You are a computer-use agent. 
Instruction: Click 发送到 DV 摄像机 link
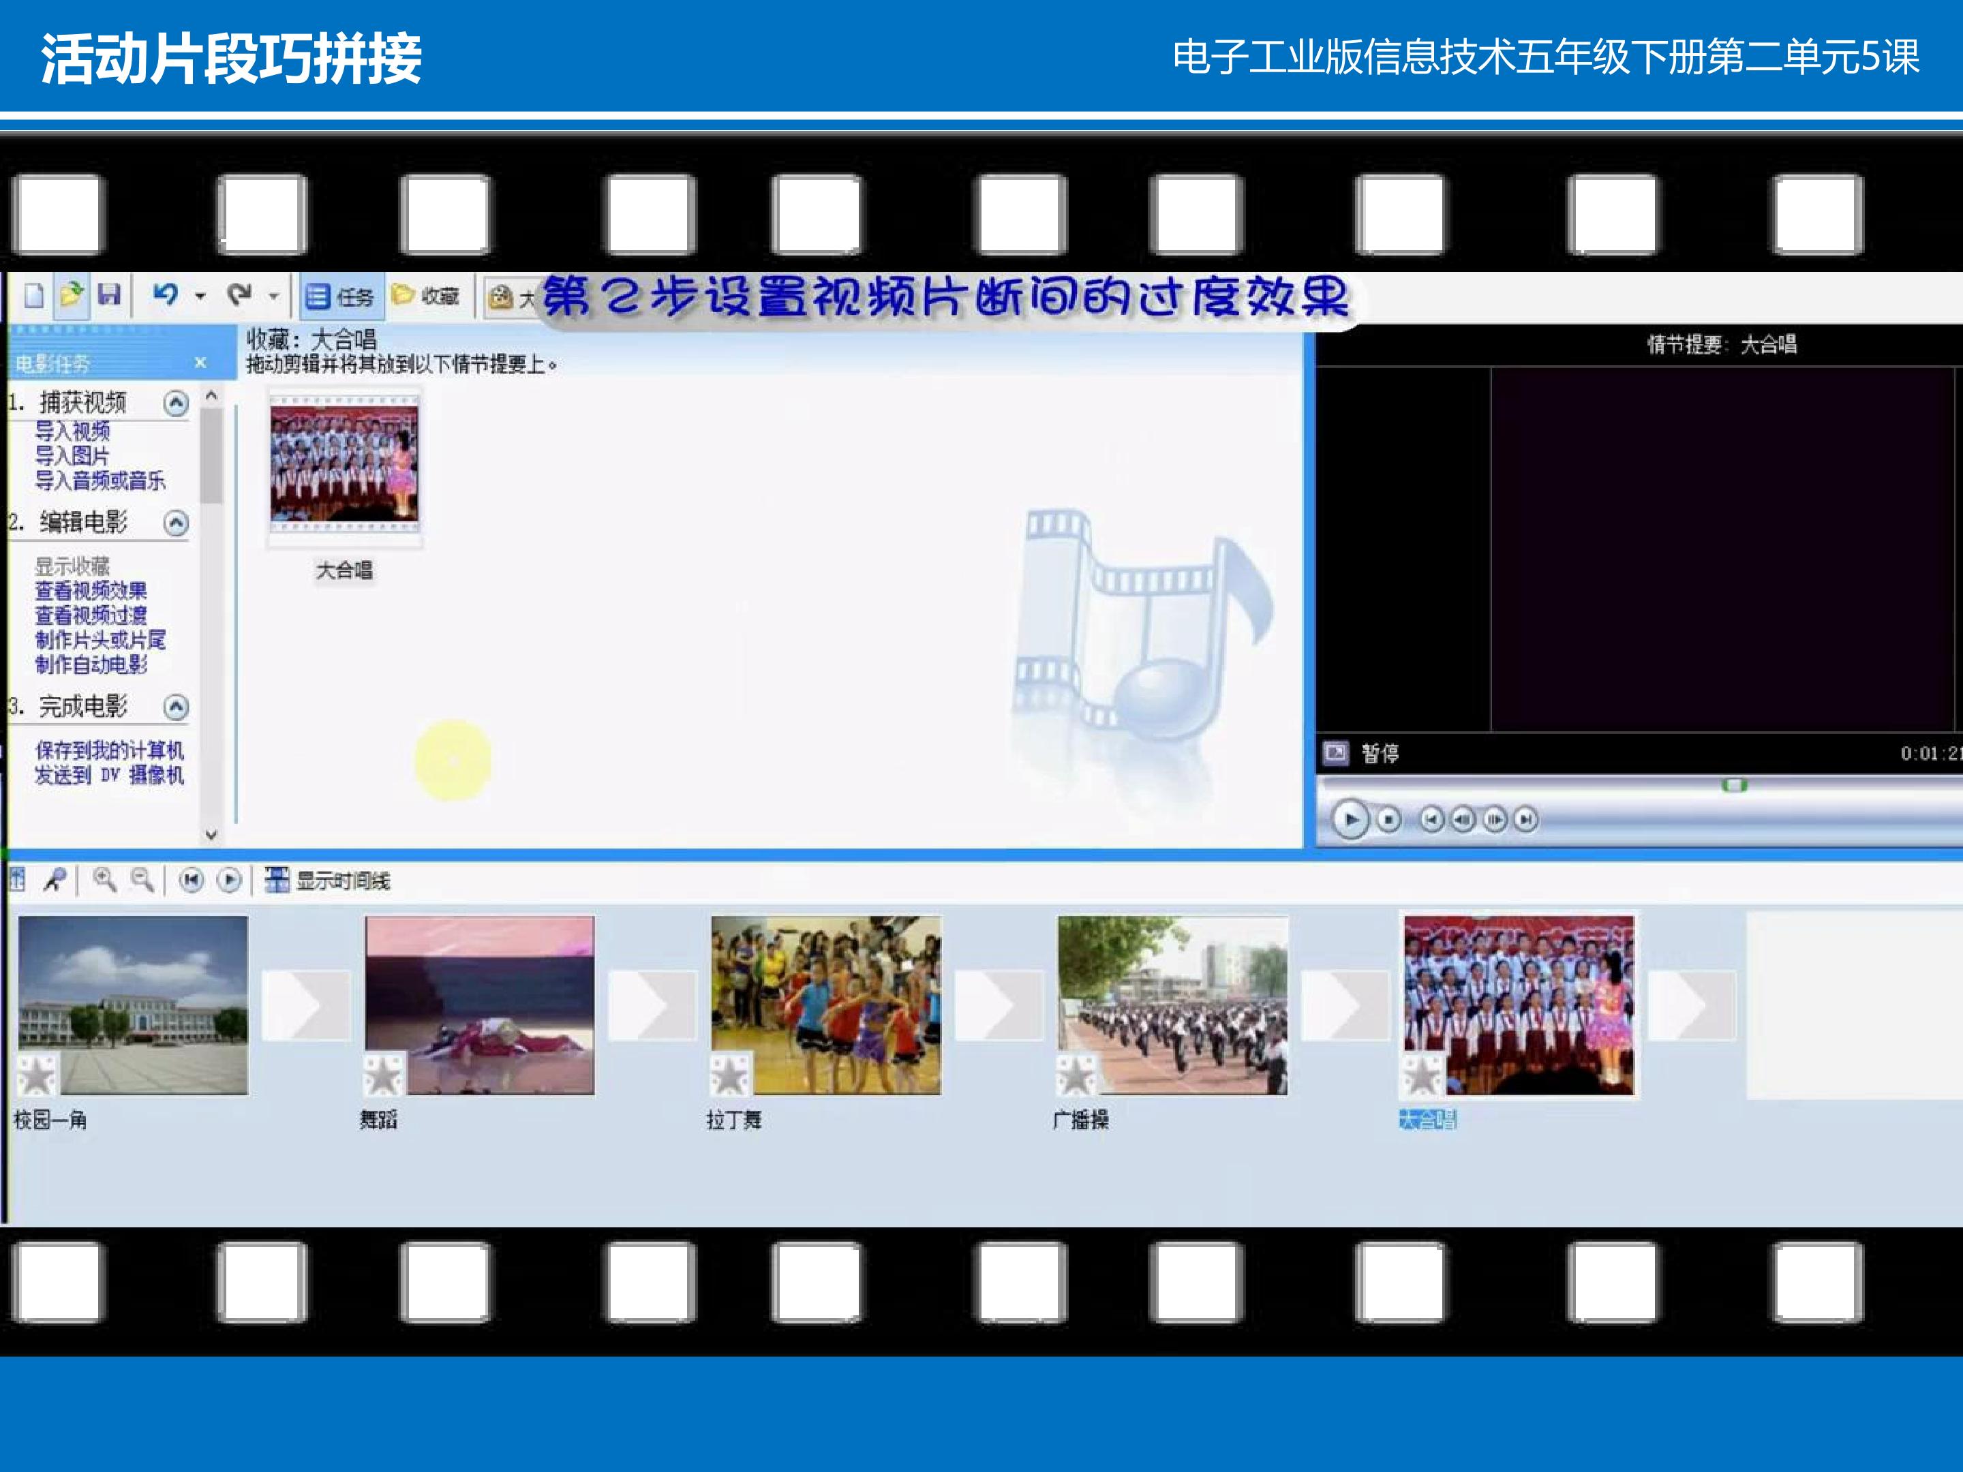point(109,776)
